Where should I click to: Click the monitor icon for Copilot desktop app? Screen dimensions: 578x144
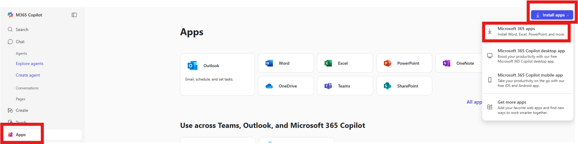pos(490,56)
